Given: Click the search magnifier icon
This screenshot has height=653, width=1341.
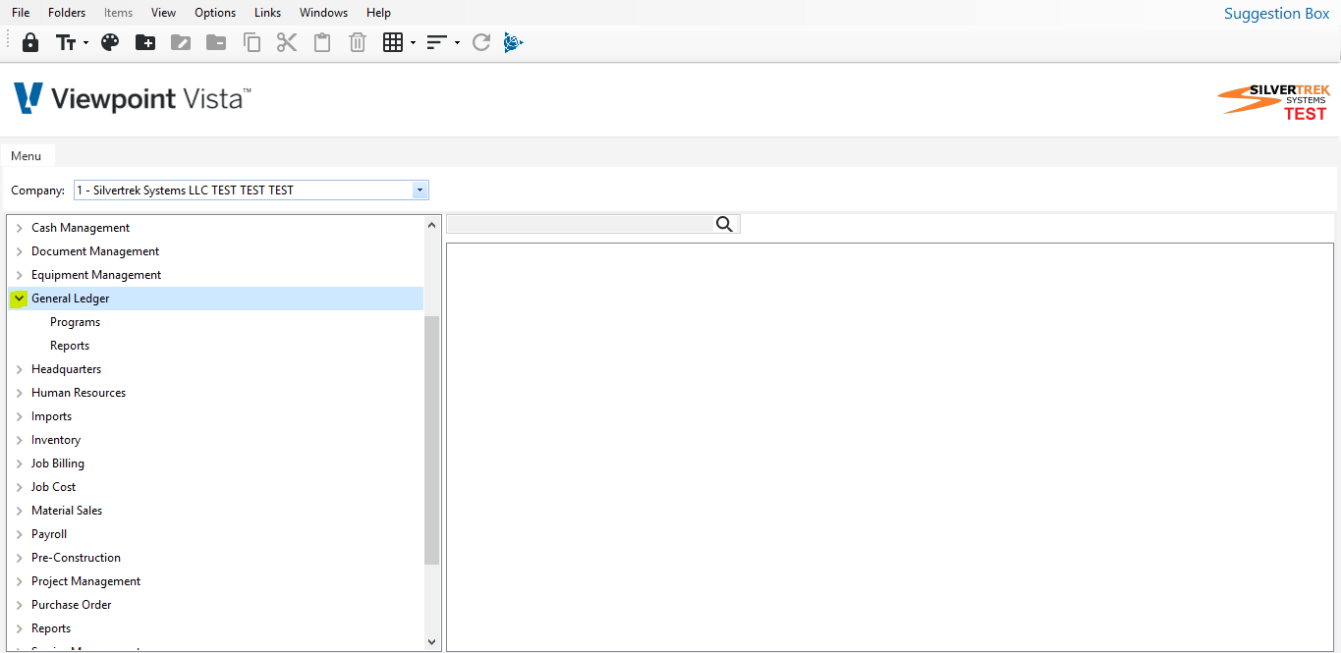Looking at the screenshot, I should click(x=725, y=225).
